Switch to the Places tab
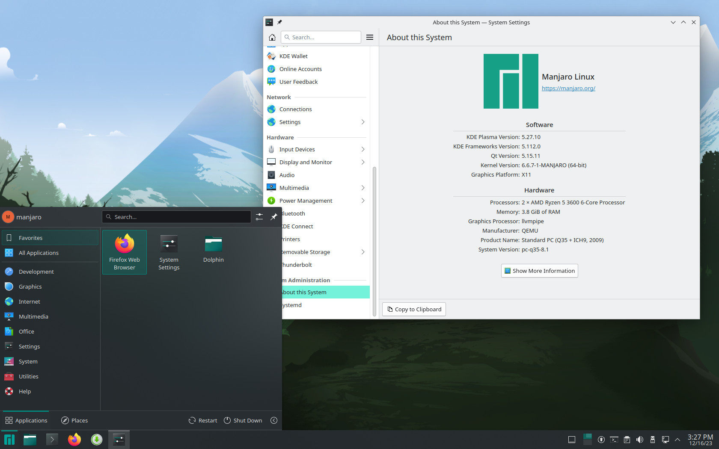Screen dimensions: 719x449 (74, 420)
